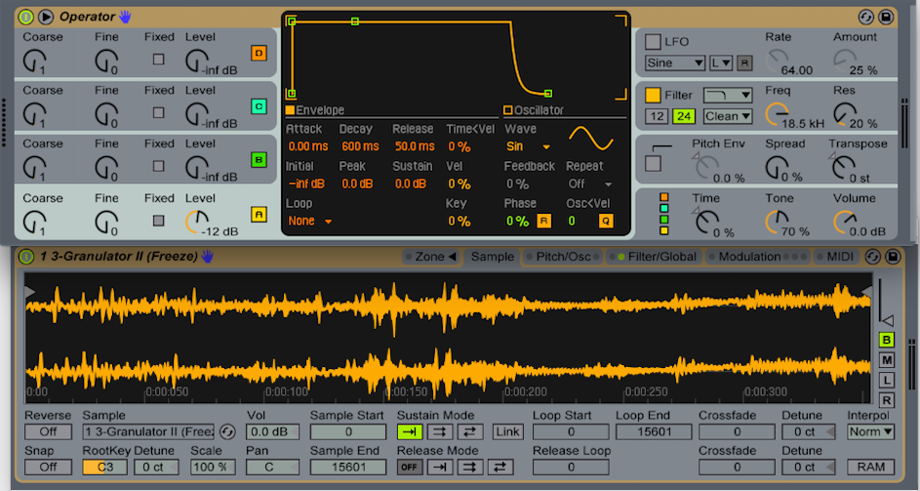
Task: Disable the Filter toggle
Action: pyautogui.click(x=653, y=95)
